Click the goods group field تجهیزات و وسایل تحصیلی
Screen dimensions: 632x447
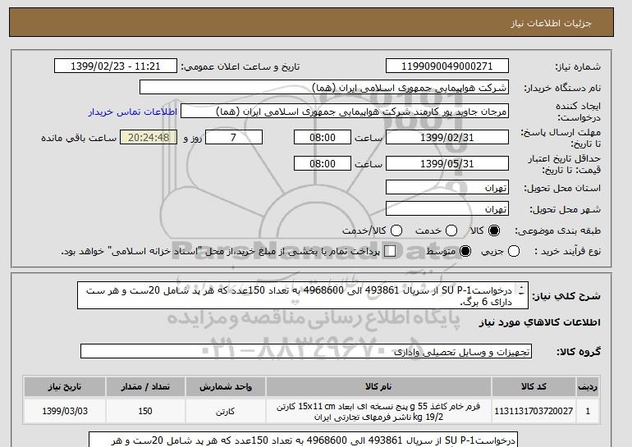coord(306,351)
